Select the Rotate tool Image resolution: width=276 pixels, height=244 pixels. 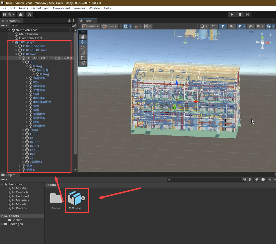pyautogui.click(x=83, y=47)
